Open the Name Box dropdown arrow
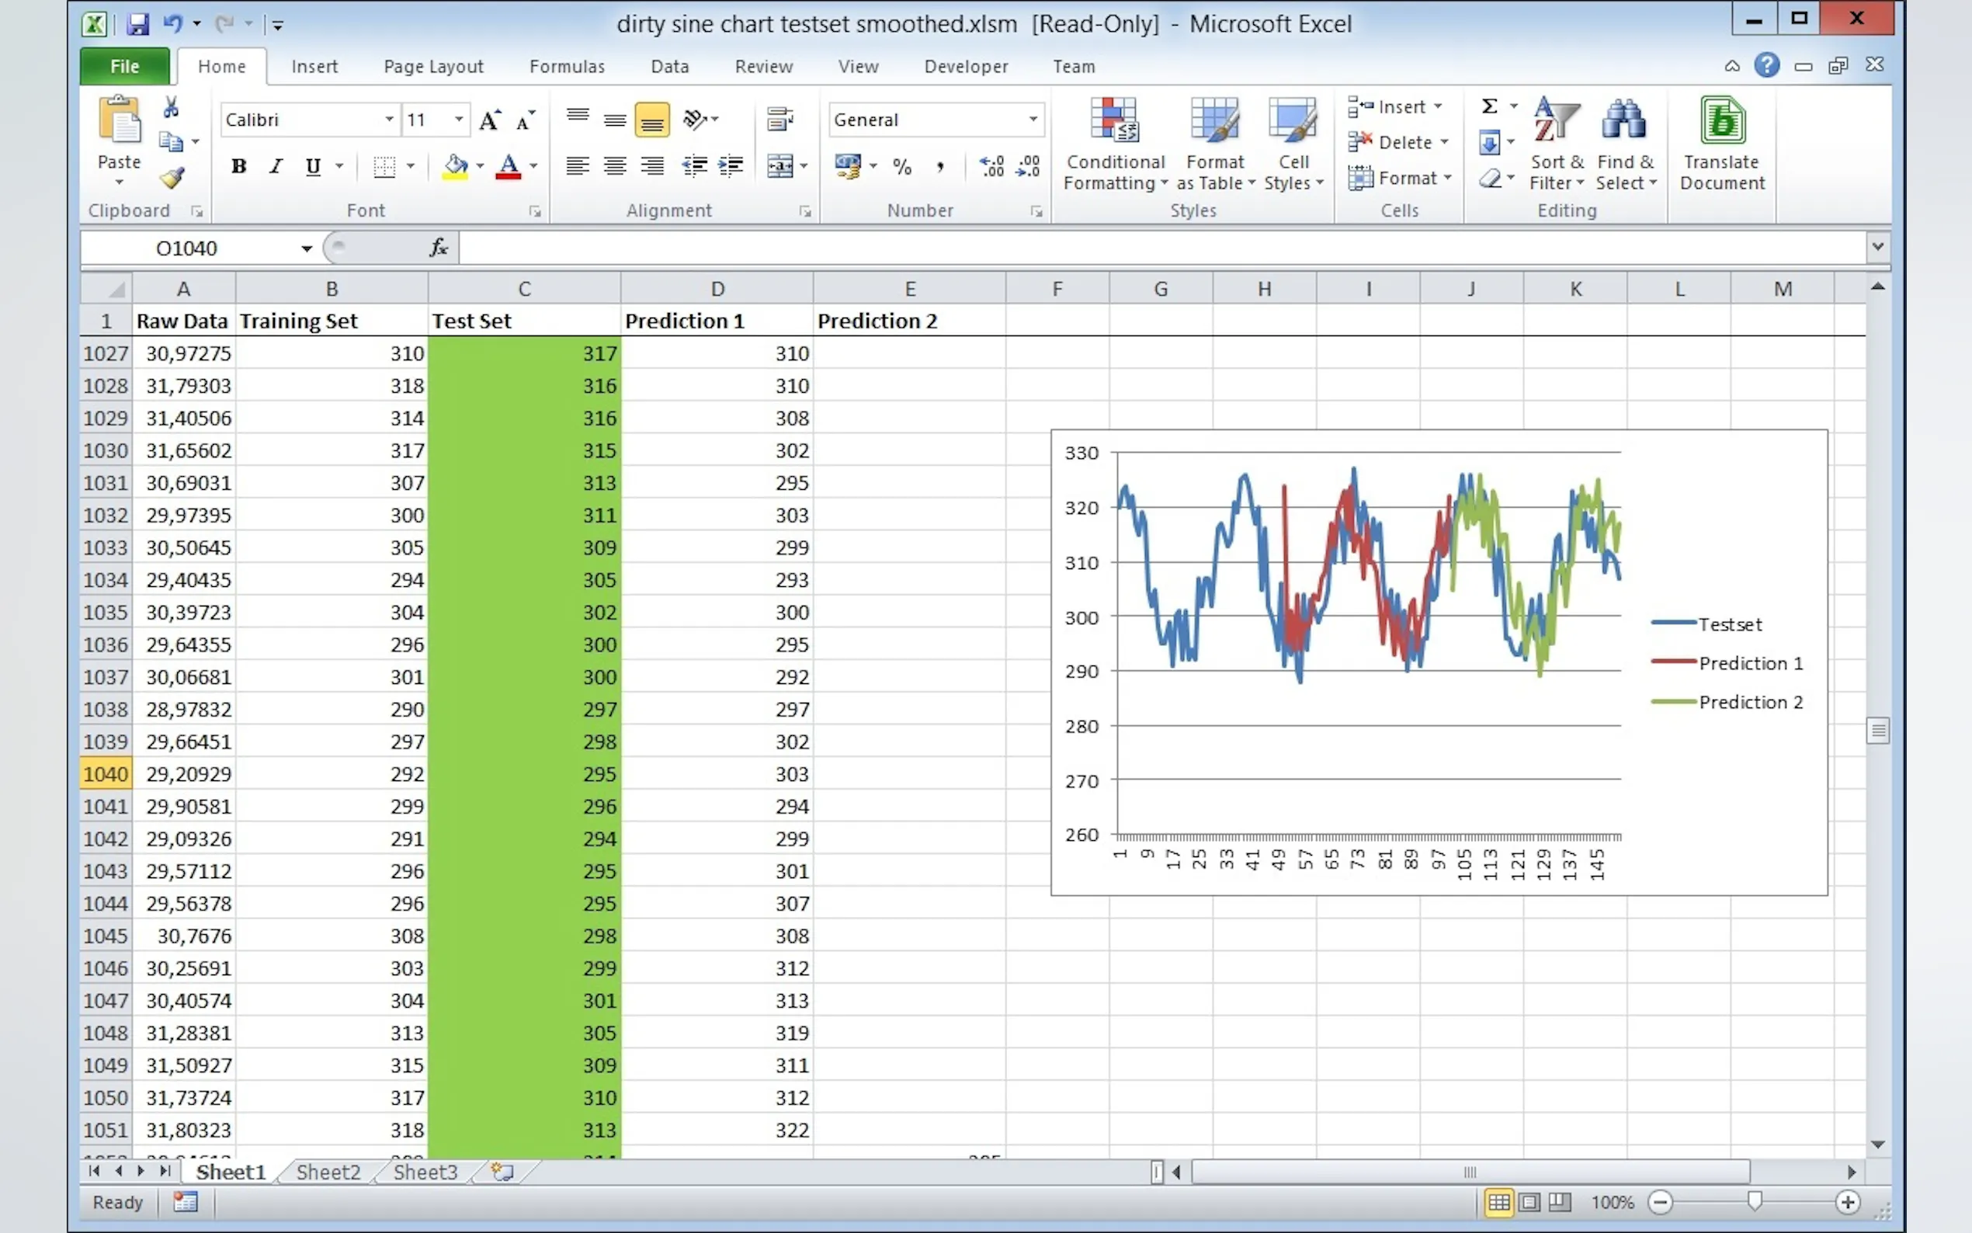Screen dimensions: 1972x1233 [x=307, y=248]
